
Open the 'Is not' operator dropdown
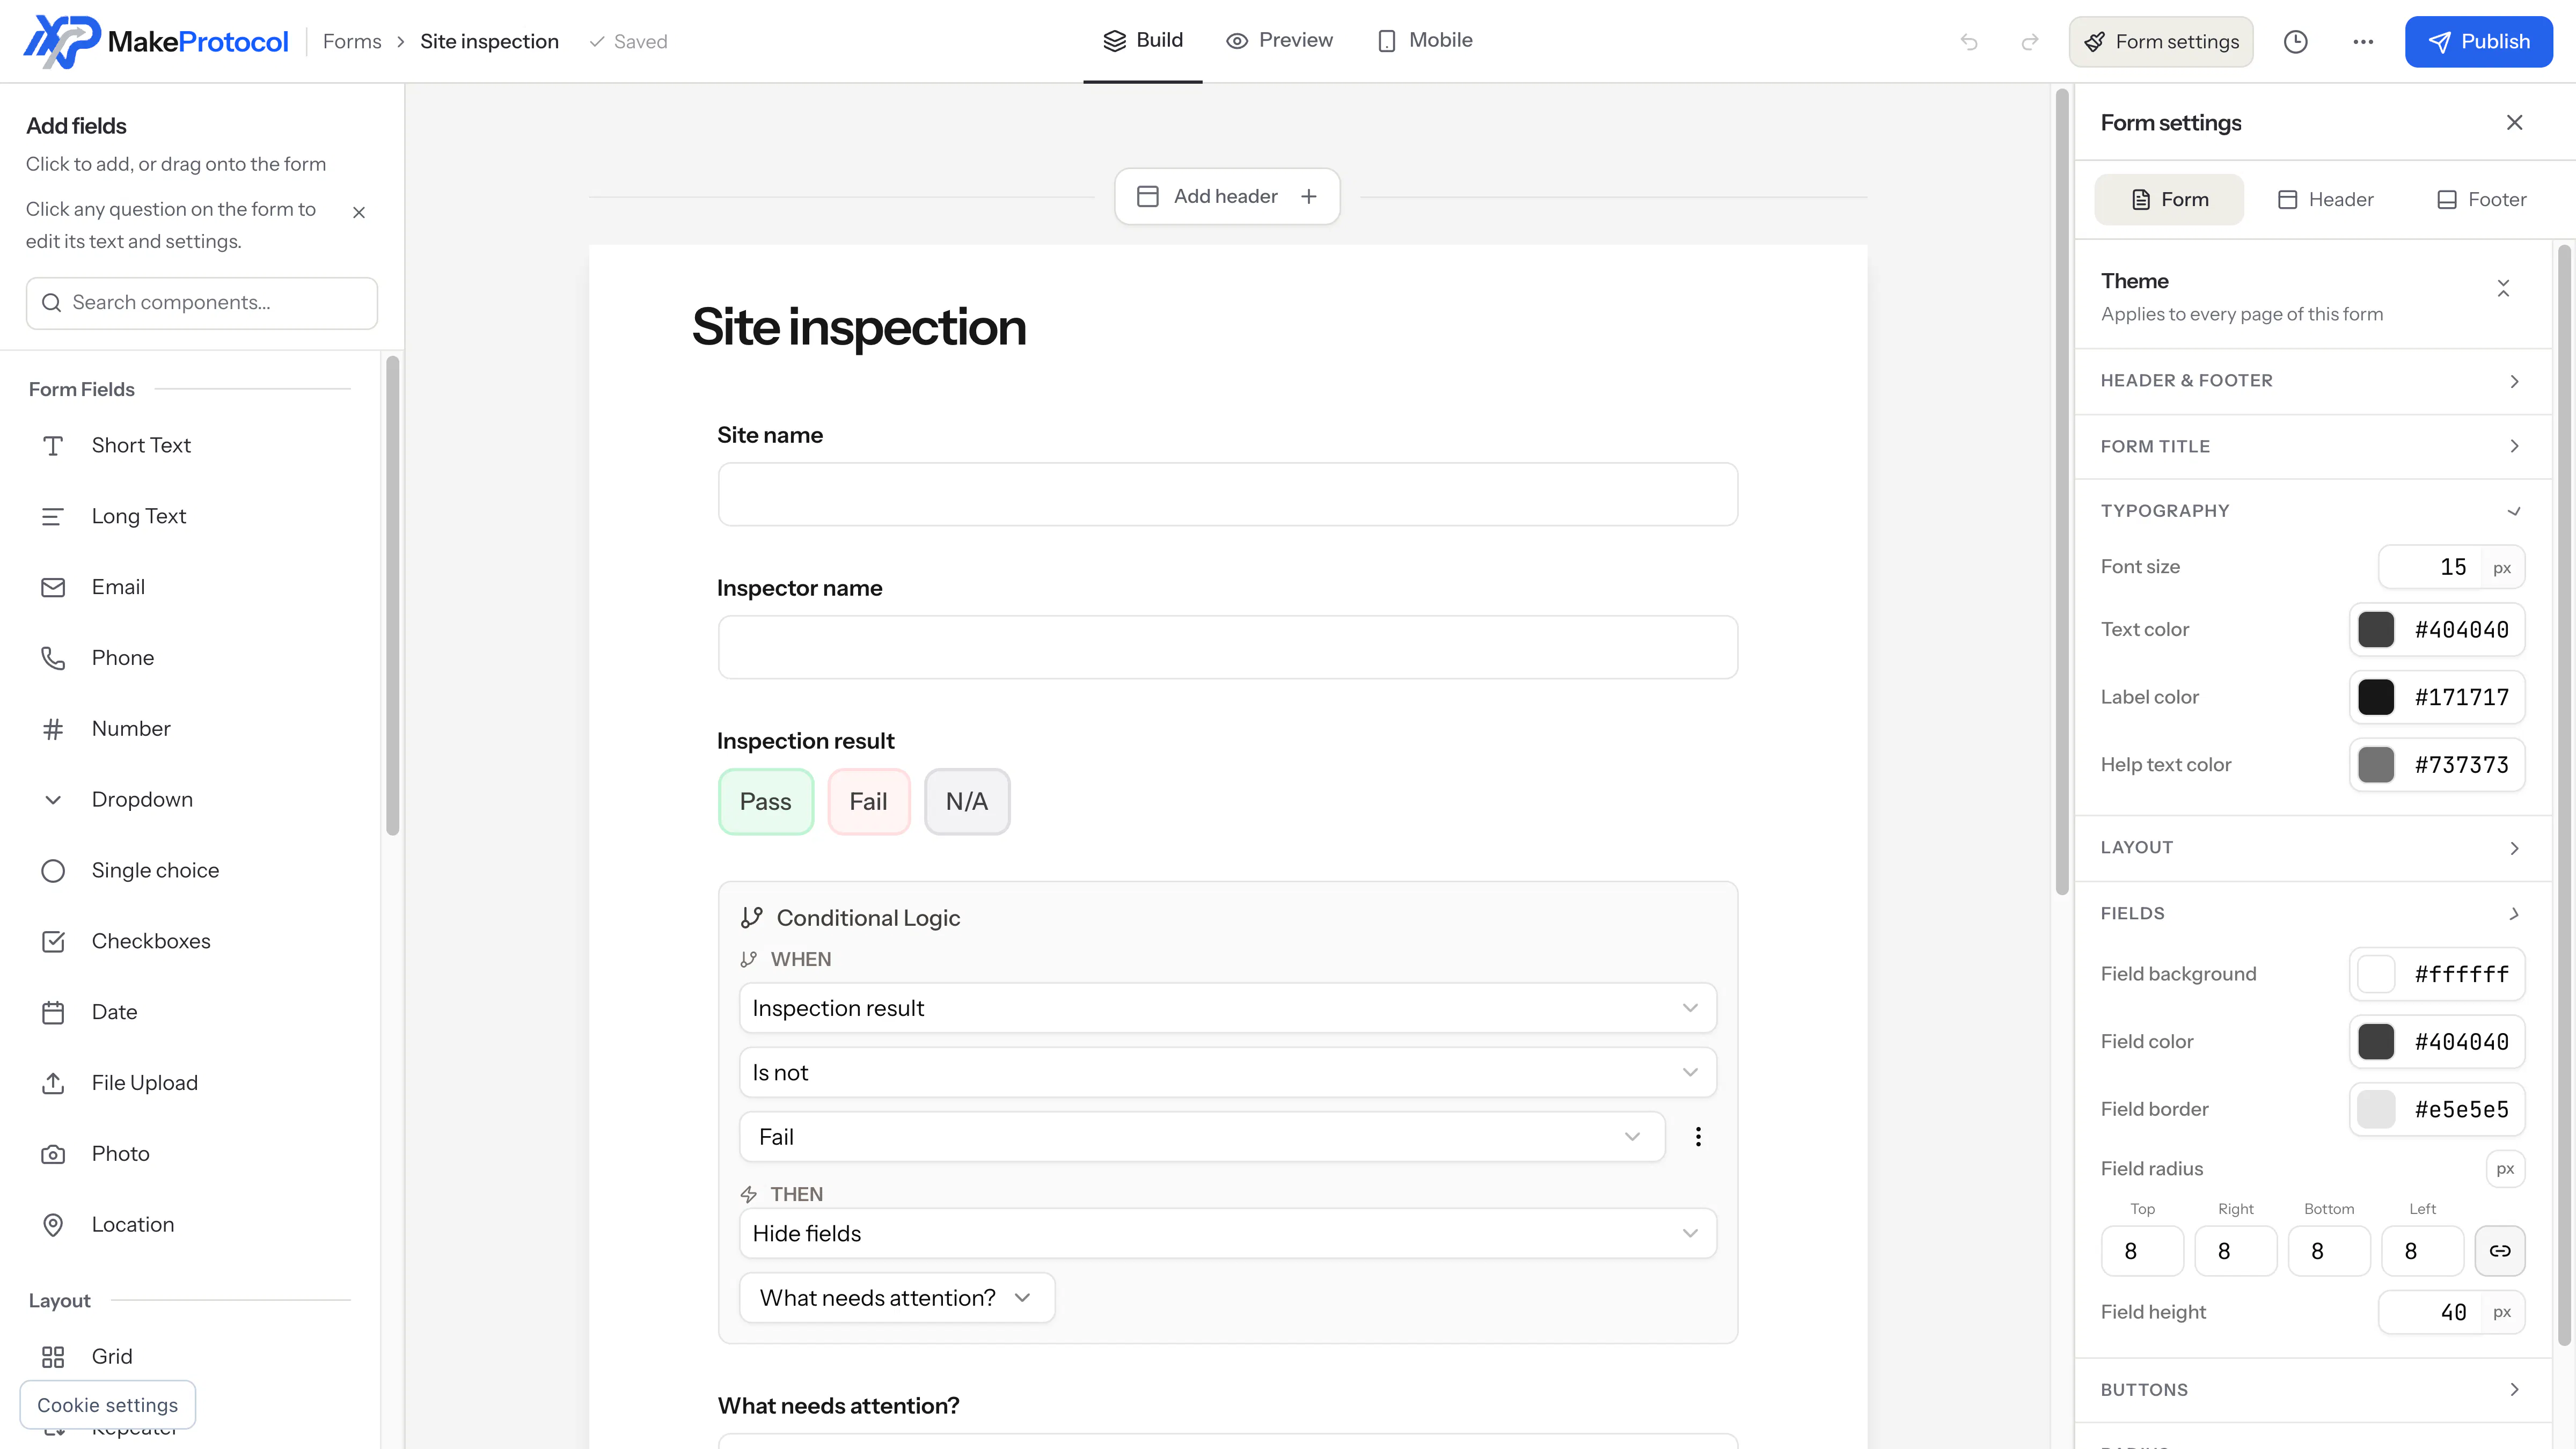pyautogui.click(x=1228, y=1073)
